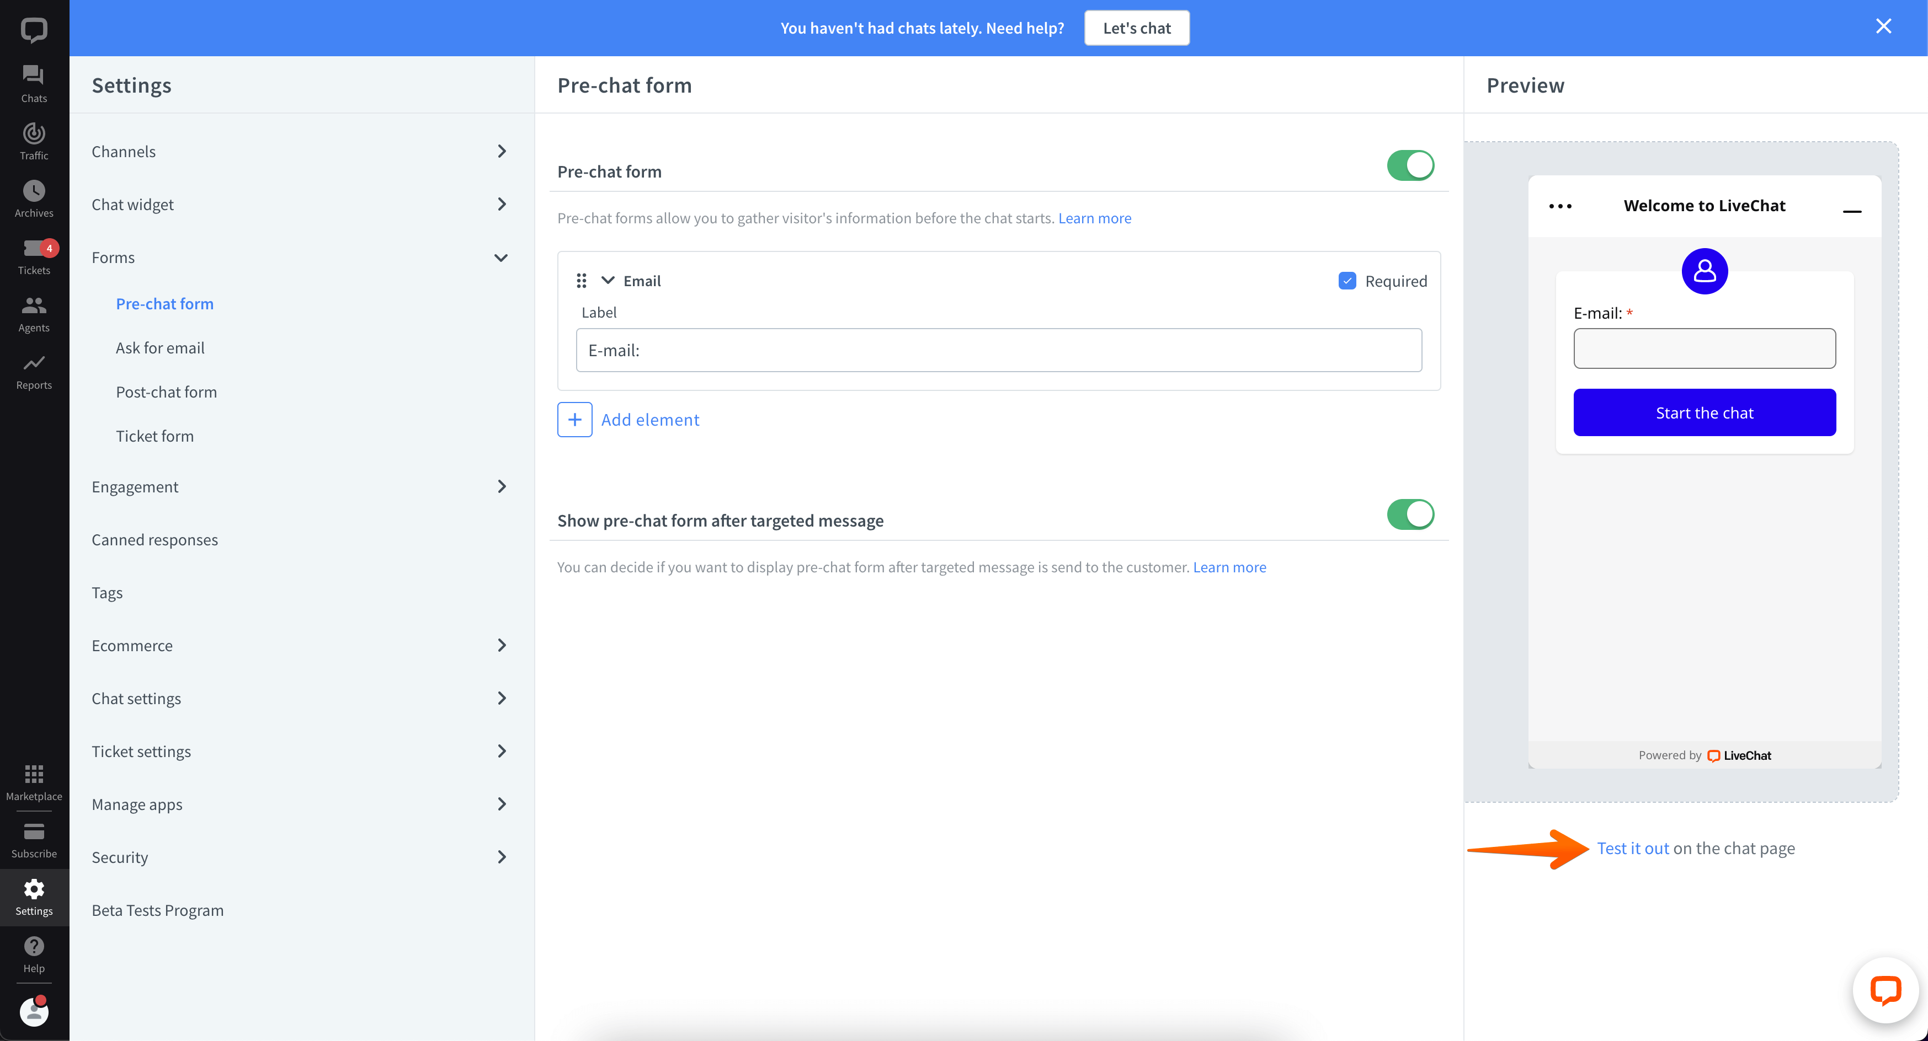The width and height of the screenshot is (1928, 1041).
Task: Toggle the Pre-chat form switch
Action: 1410,165
